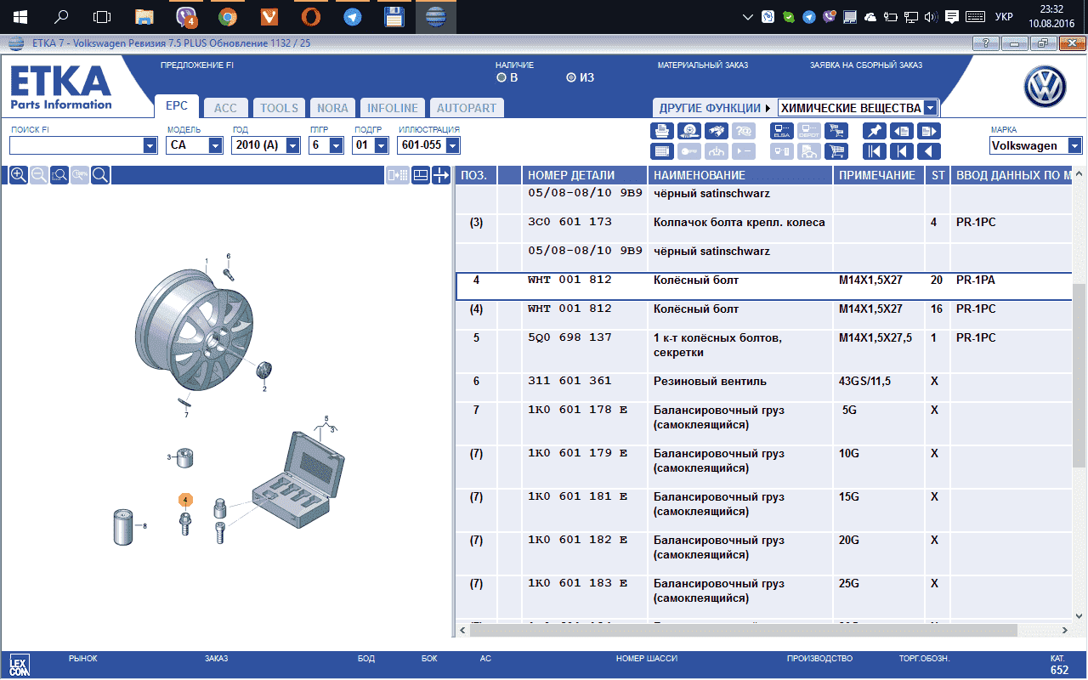Screen dimensions: 1088x680
Task: Open Windows Start menu
Action: click(x=20, y=16)
